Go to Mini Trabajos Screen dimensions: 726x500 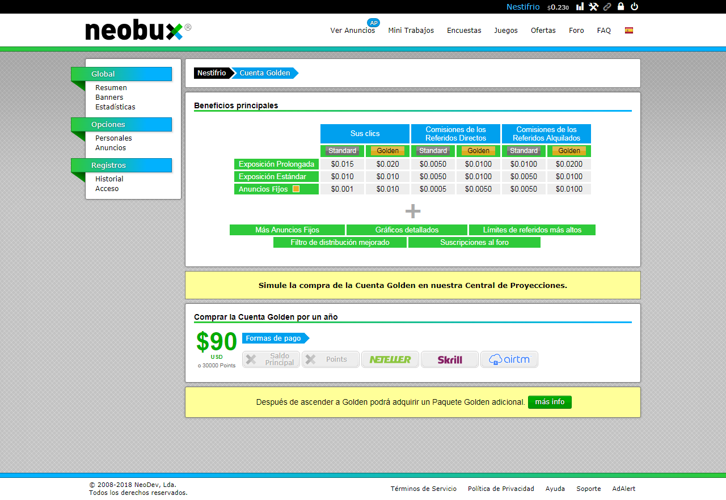[x=411, y=31]
